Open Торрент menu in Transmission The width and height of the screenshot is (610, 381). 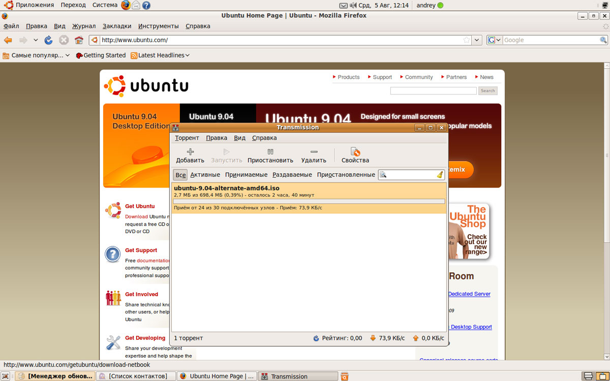[187, 138]
